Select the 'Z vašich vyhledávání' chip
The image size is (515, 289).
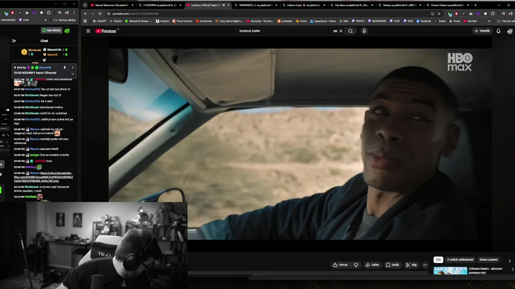tap(460, 260)
